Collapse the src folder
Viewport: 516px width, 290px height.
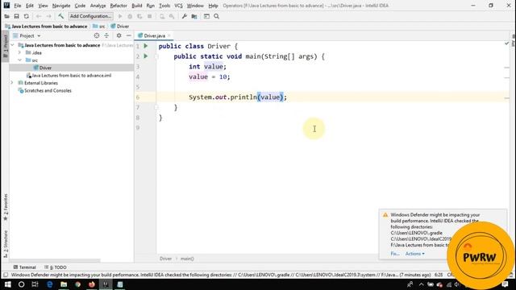[19, 60]
